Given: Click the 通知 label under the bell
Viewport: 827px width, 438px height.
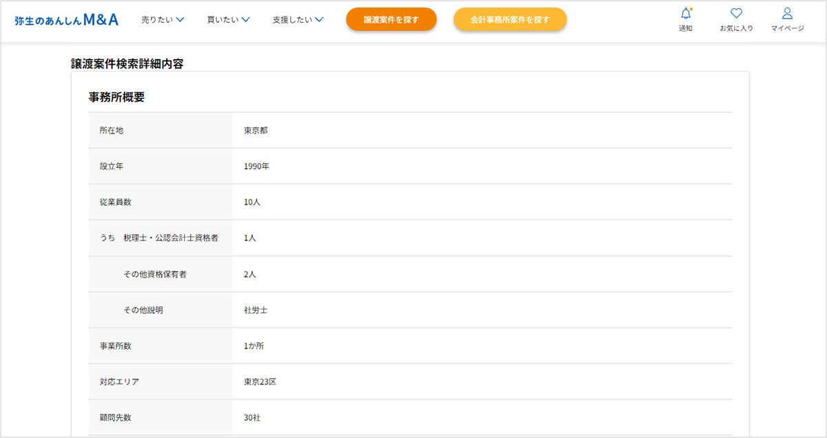Looking at the screenshot, I should 686,28.
